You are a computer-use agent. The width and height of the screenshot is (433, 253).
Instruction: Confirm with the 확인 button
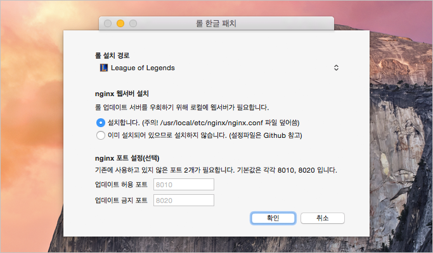pos(273,218)
